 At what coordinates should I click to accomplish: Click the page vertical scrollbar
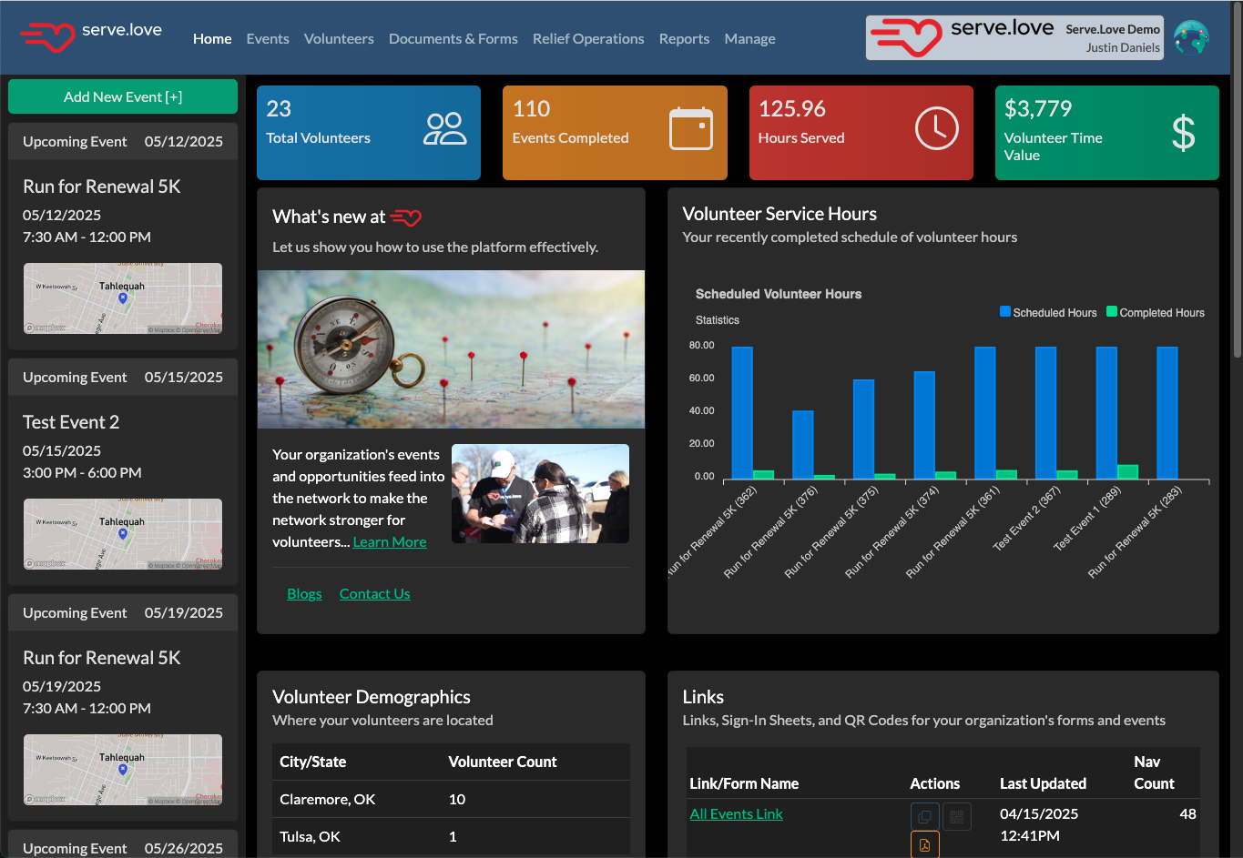1237,182
